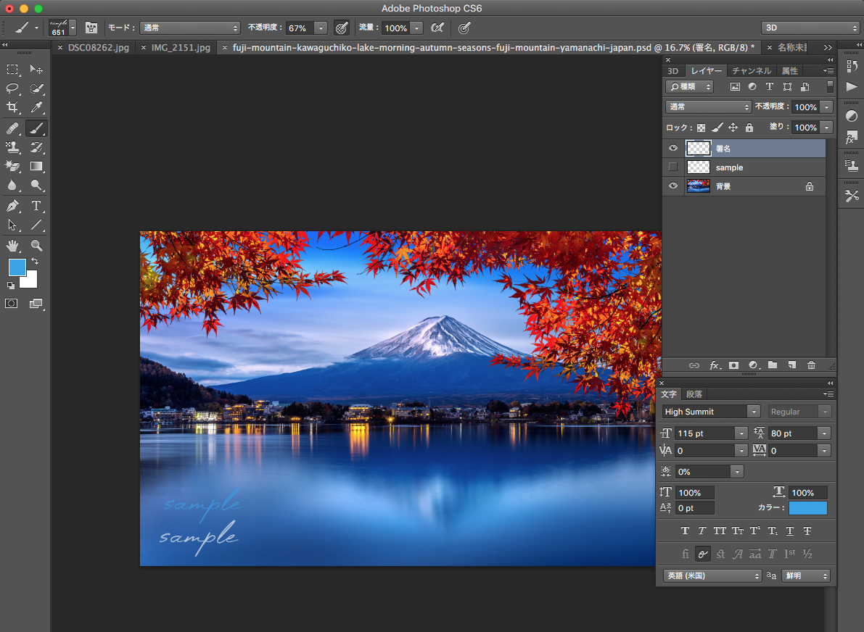This screenshot has height=632, width=864.
Task: Click the create new layer icon
Action: coord(792,365)
